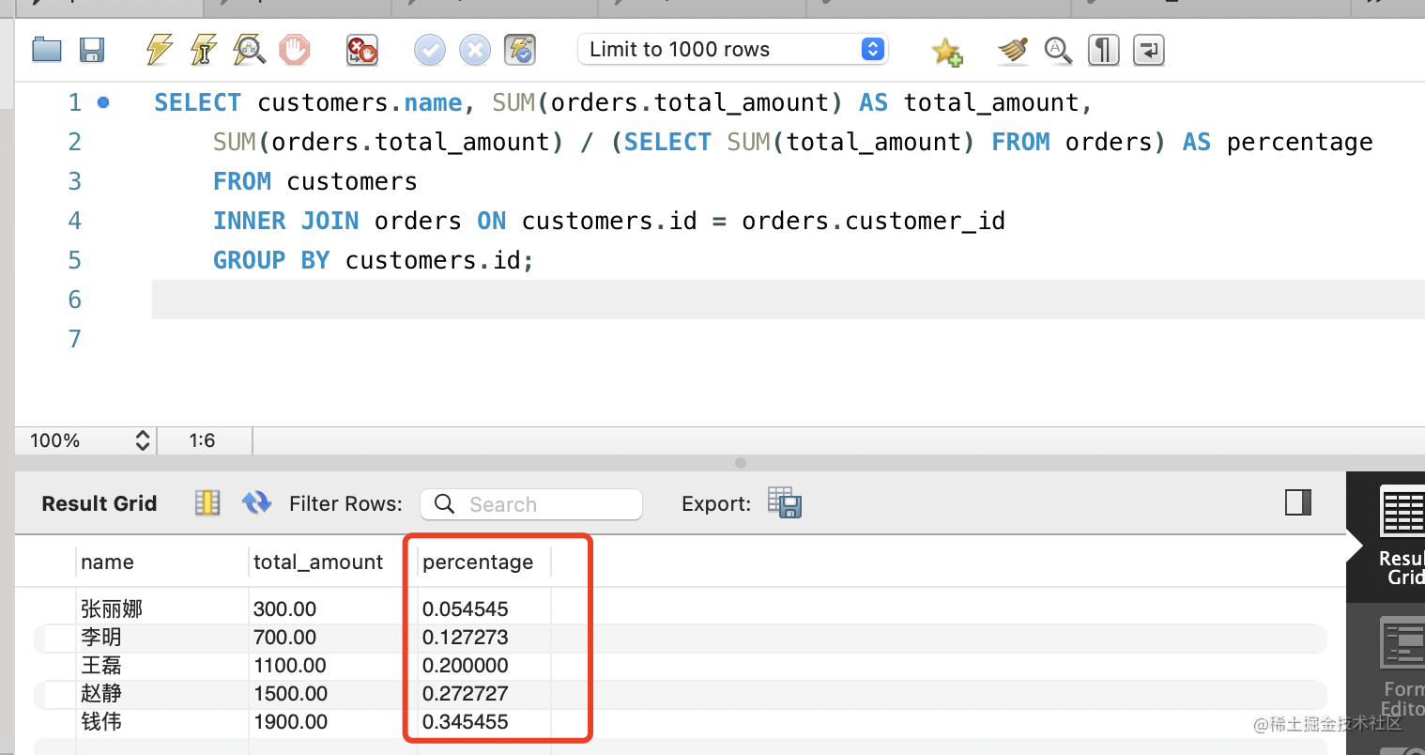The image size is (1425, 755).
Task: Save snippet with the star plus icon
Action: point(946,51)
